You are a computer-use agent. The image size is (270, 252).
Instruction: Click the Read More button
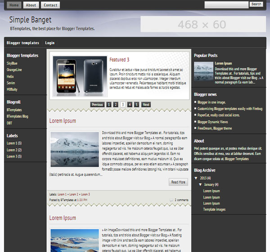pos(178,182)
